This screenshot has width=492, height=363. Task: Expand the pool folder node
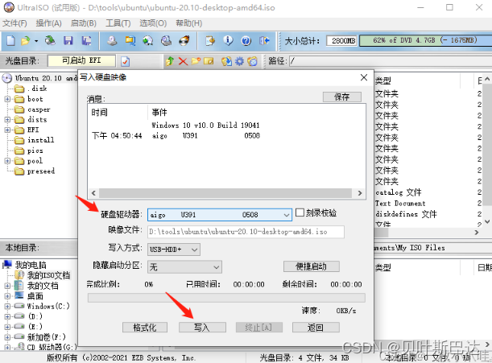(7, 161)
